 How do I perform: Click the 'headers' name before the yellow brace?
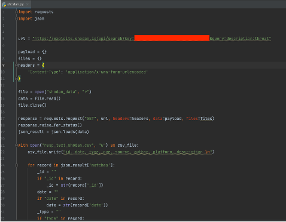[26, 65]
